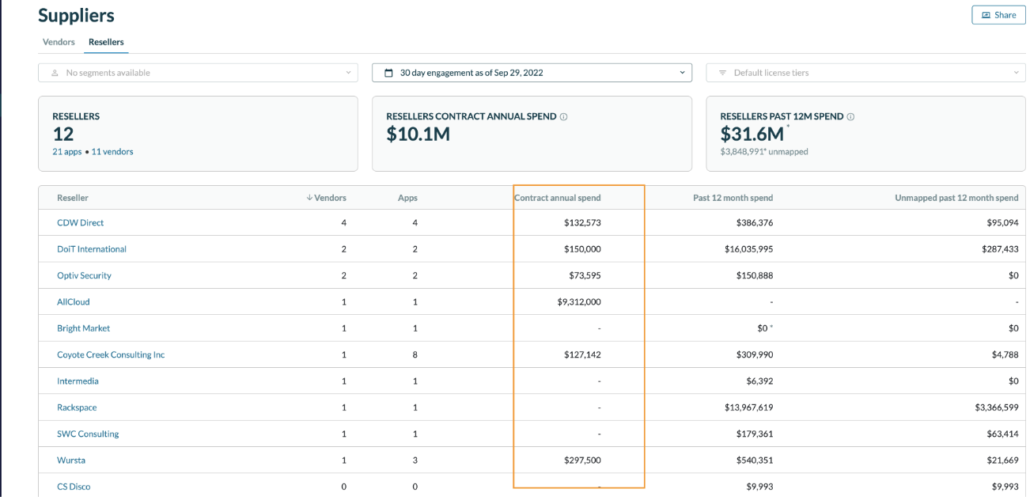Click the filter icon in license tiers box

[x=722, y=73]
